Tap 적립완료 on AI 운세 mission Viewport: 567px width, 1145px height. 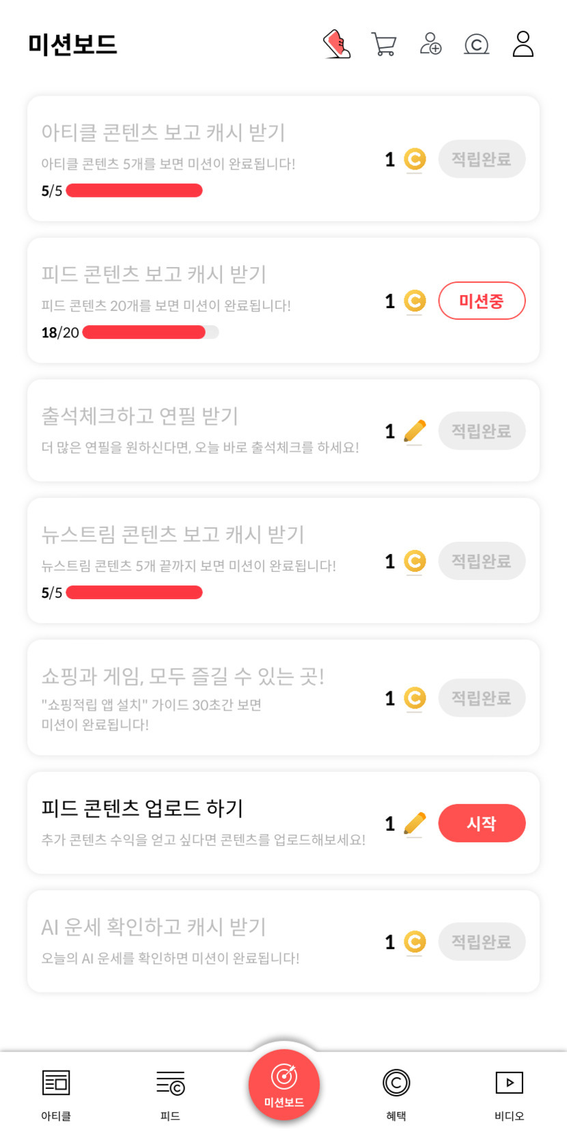pyautogui.click(x=482, y=942)
